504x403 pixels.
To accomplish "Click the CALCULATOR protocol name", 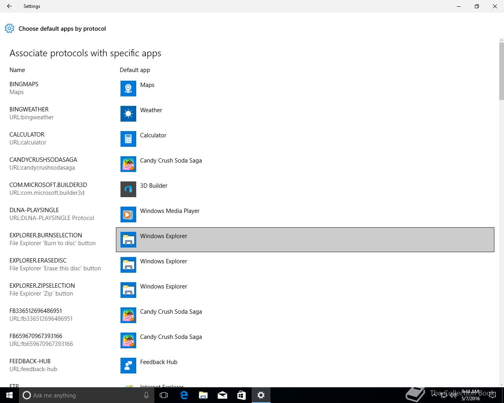I will coord(27,135).
